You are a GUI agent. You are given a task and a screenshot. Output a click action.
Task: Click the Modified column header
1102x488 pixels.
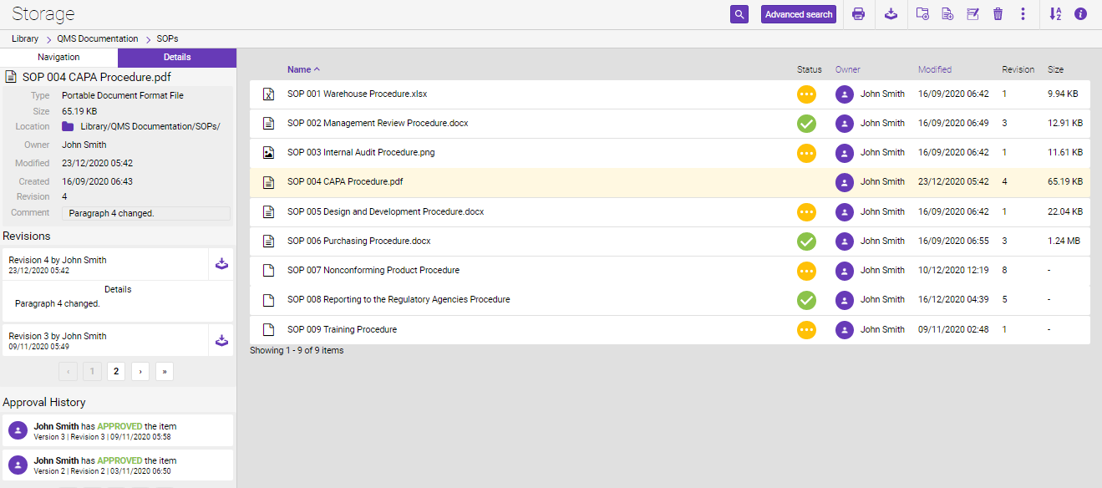(x=934, y=69)
